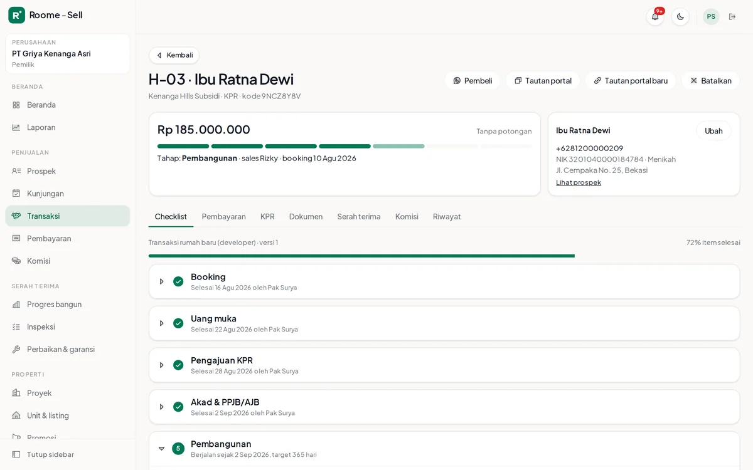Expand the Uang muka checklist section

click(x=162, y=323)
